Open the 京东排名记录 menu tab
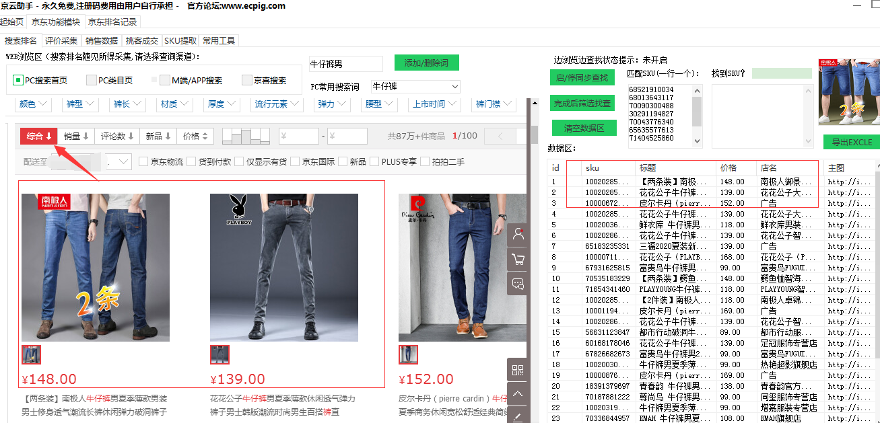The image size is (880, 423). (x=112, y=22)
